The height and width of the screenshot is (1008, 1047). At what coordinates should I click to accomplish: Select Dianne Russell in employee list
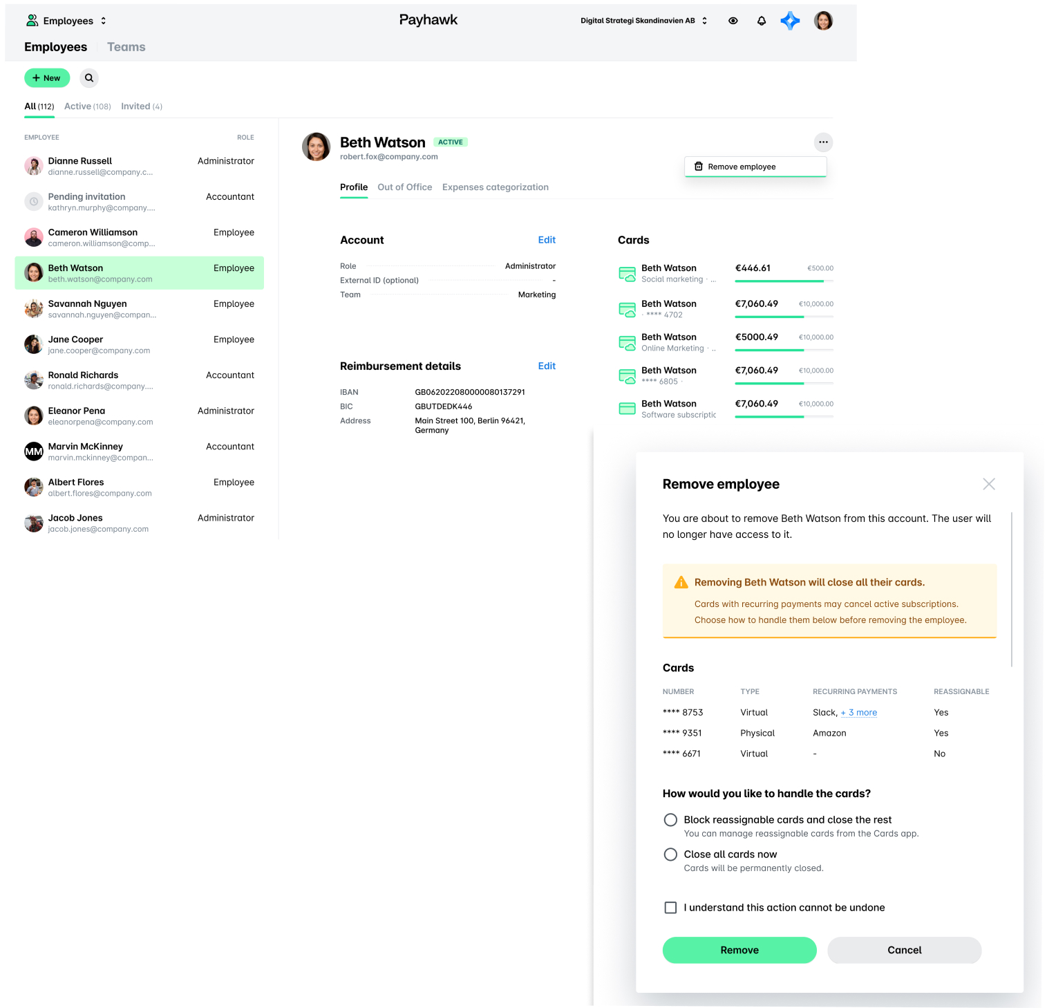[139, 166]
